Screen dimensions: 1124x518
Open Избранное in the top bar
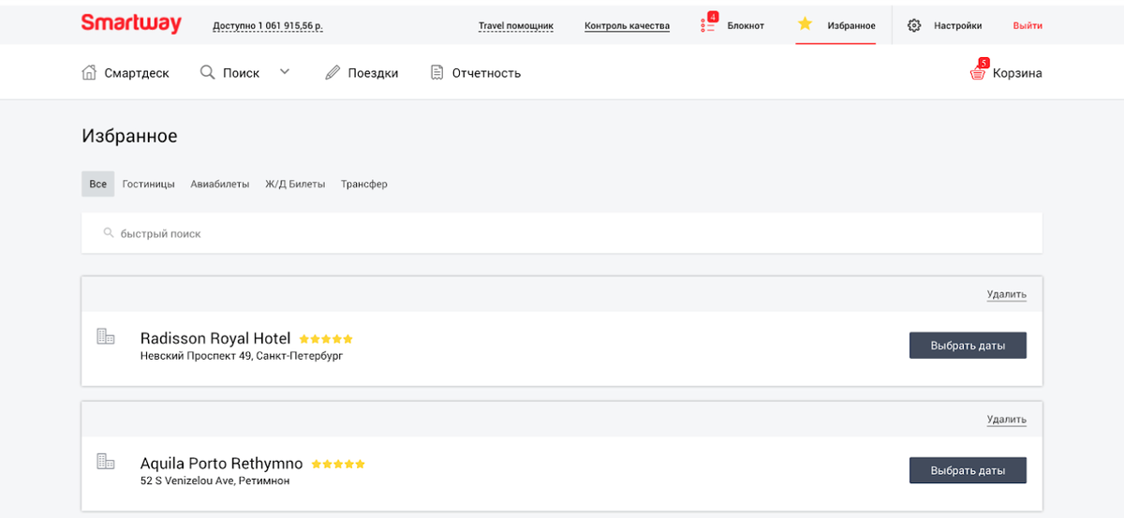pyautogui.click(x=851, y=26)
